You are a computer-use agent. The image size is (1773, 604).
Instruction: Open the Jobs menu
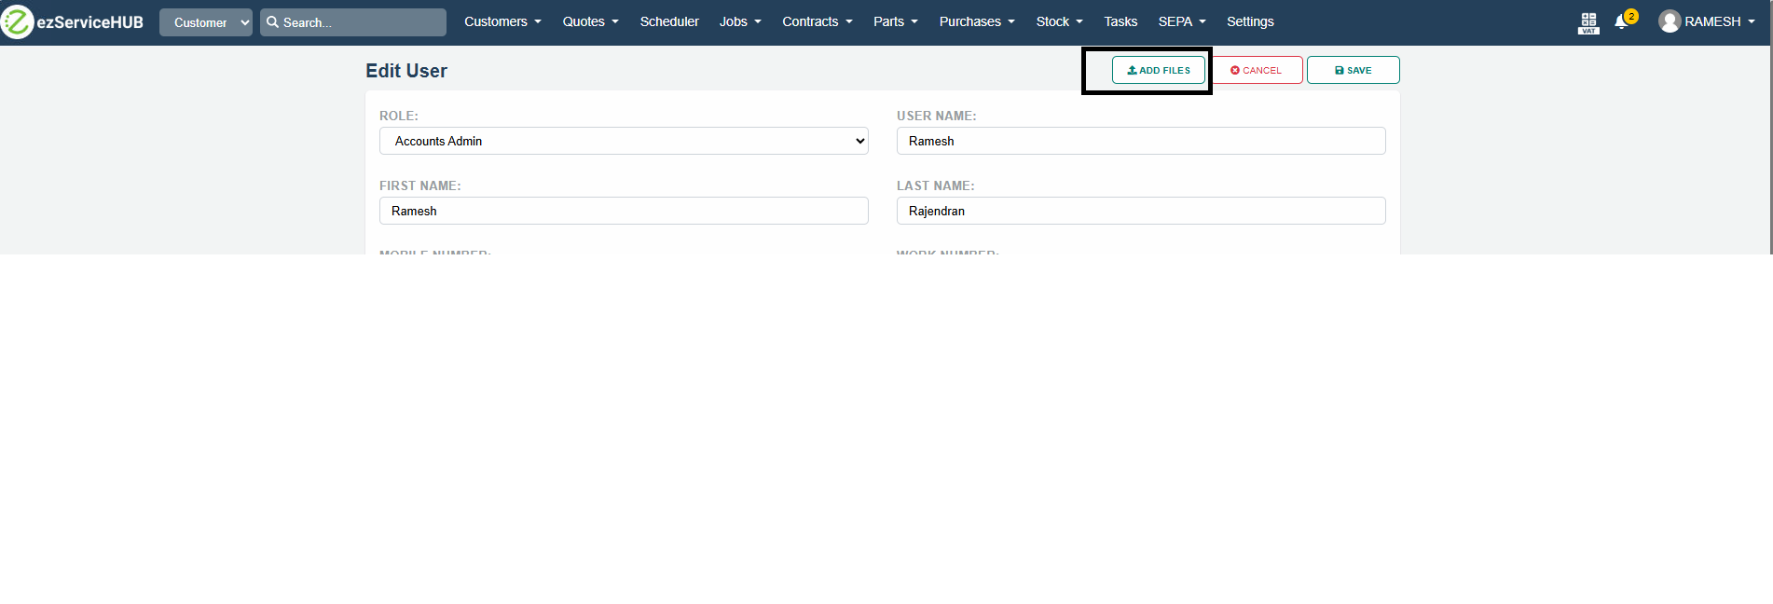740,21
